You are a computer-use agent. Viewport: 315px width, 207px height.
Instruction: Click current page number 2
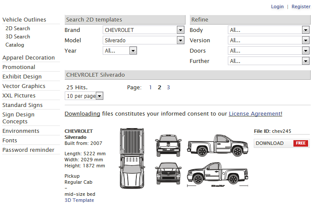click(159, 88)
